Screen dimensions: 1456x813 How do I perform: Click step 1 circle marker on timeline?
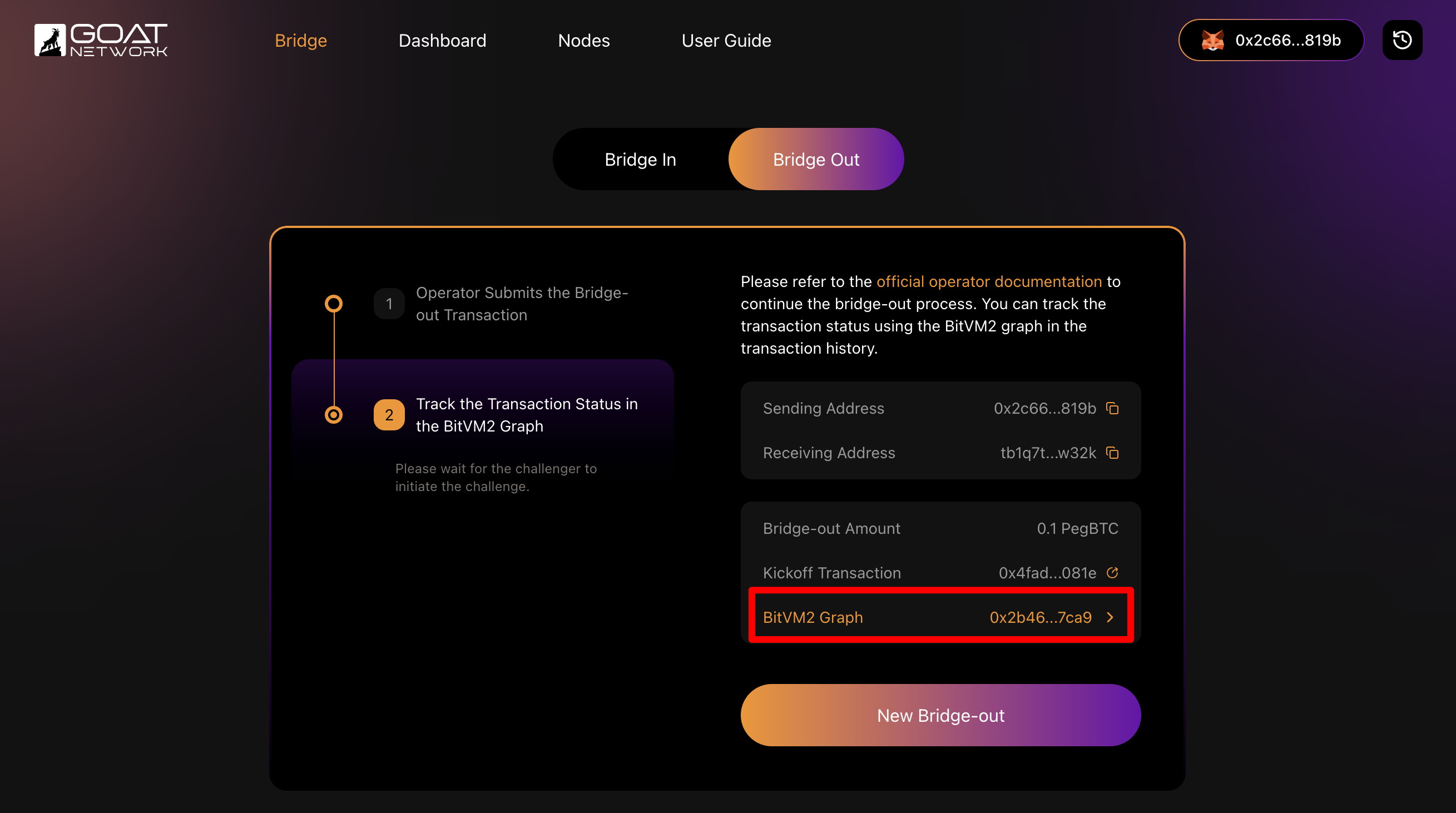click(x=335, y=304)
